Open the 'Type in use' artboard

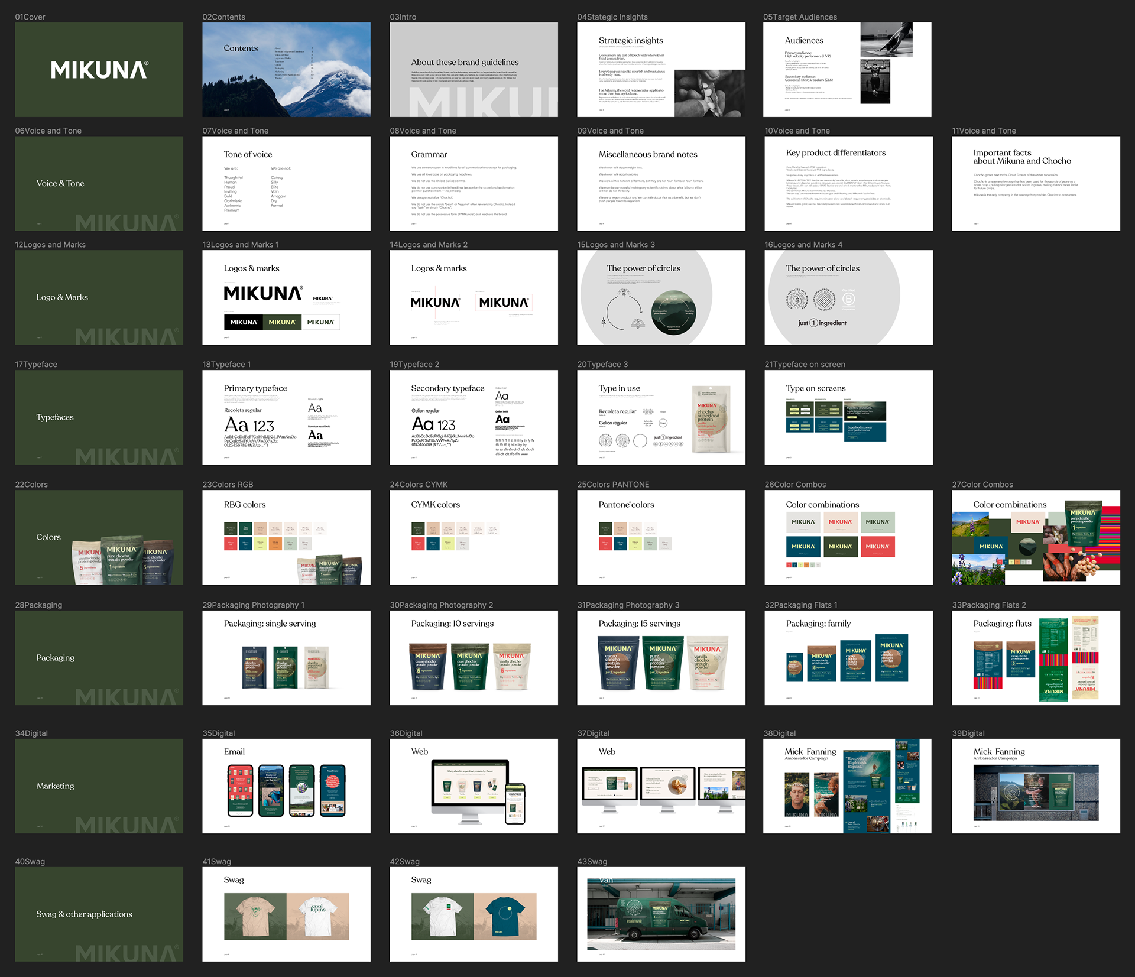tap(661, 417)
